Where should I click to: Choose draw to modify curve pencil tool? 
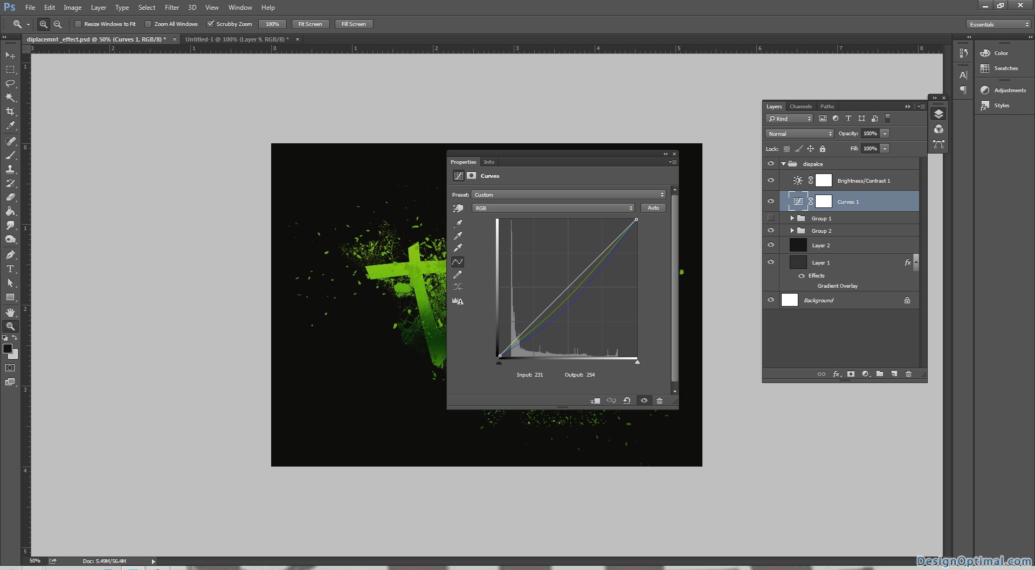coord(458,275)
